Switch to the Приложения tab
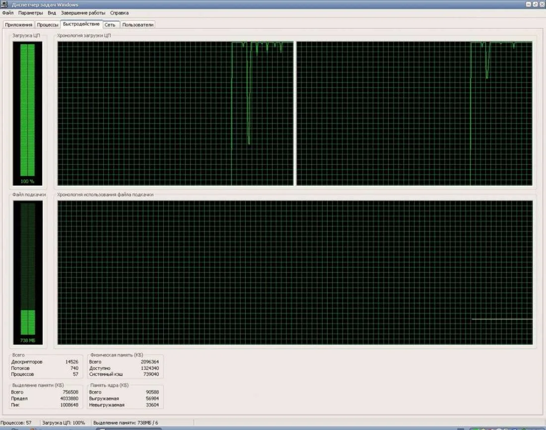 tap(18, 25)
